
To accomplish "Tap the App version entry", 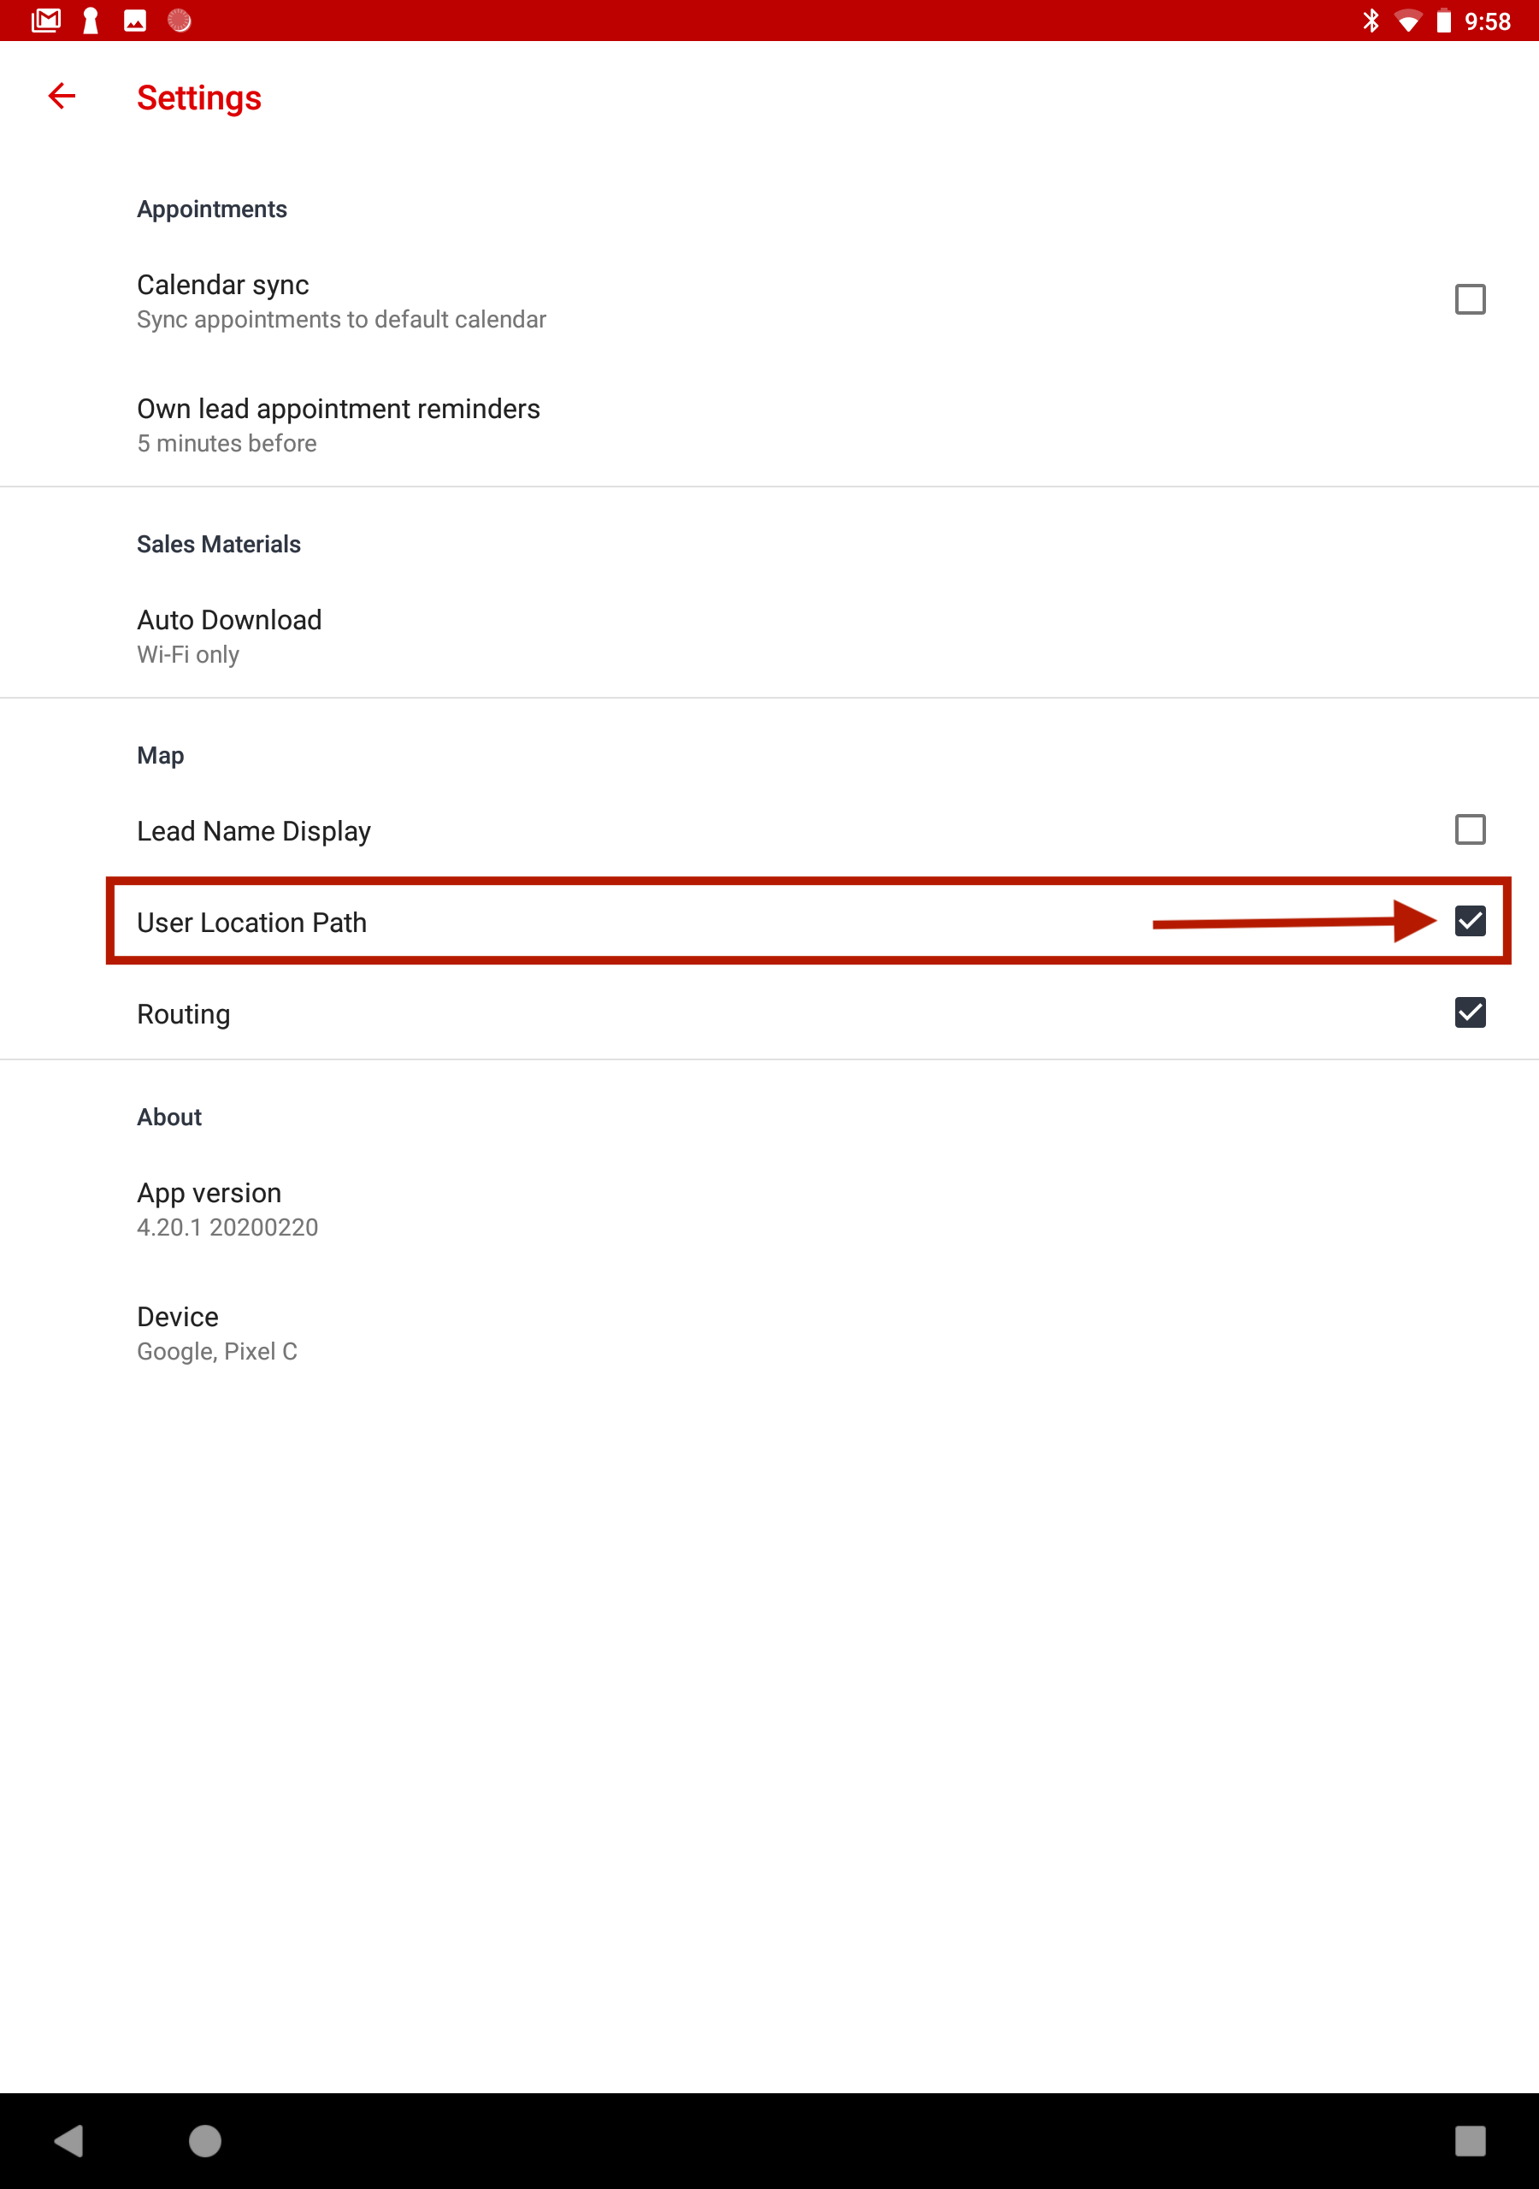I will [769, 1209].
